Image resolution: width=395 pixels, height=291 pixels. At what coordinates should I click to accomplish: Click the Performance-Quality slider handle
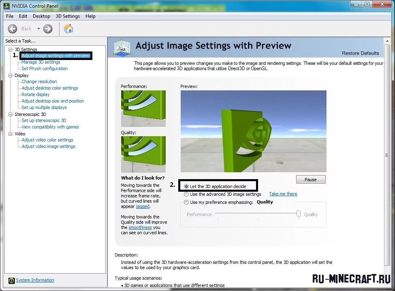(x=299, y=214)
